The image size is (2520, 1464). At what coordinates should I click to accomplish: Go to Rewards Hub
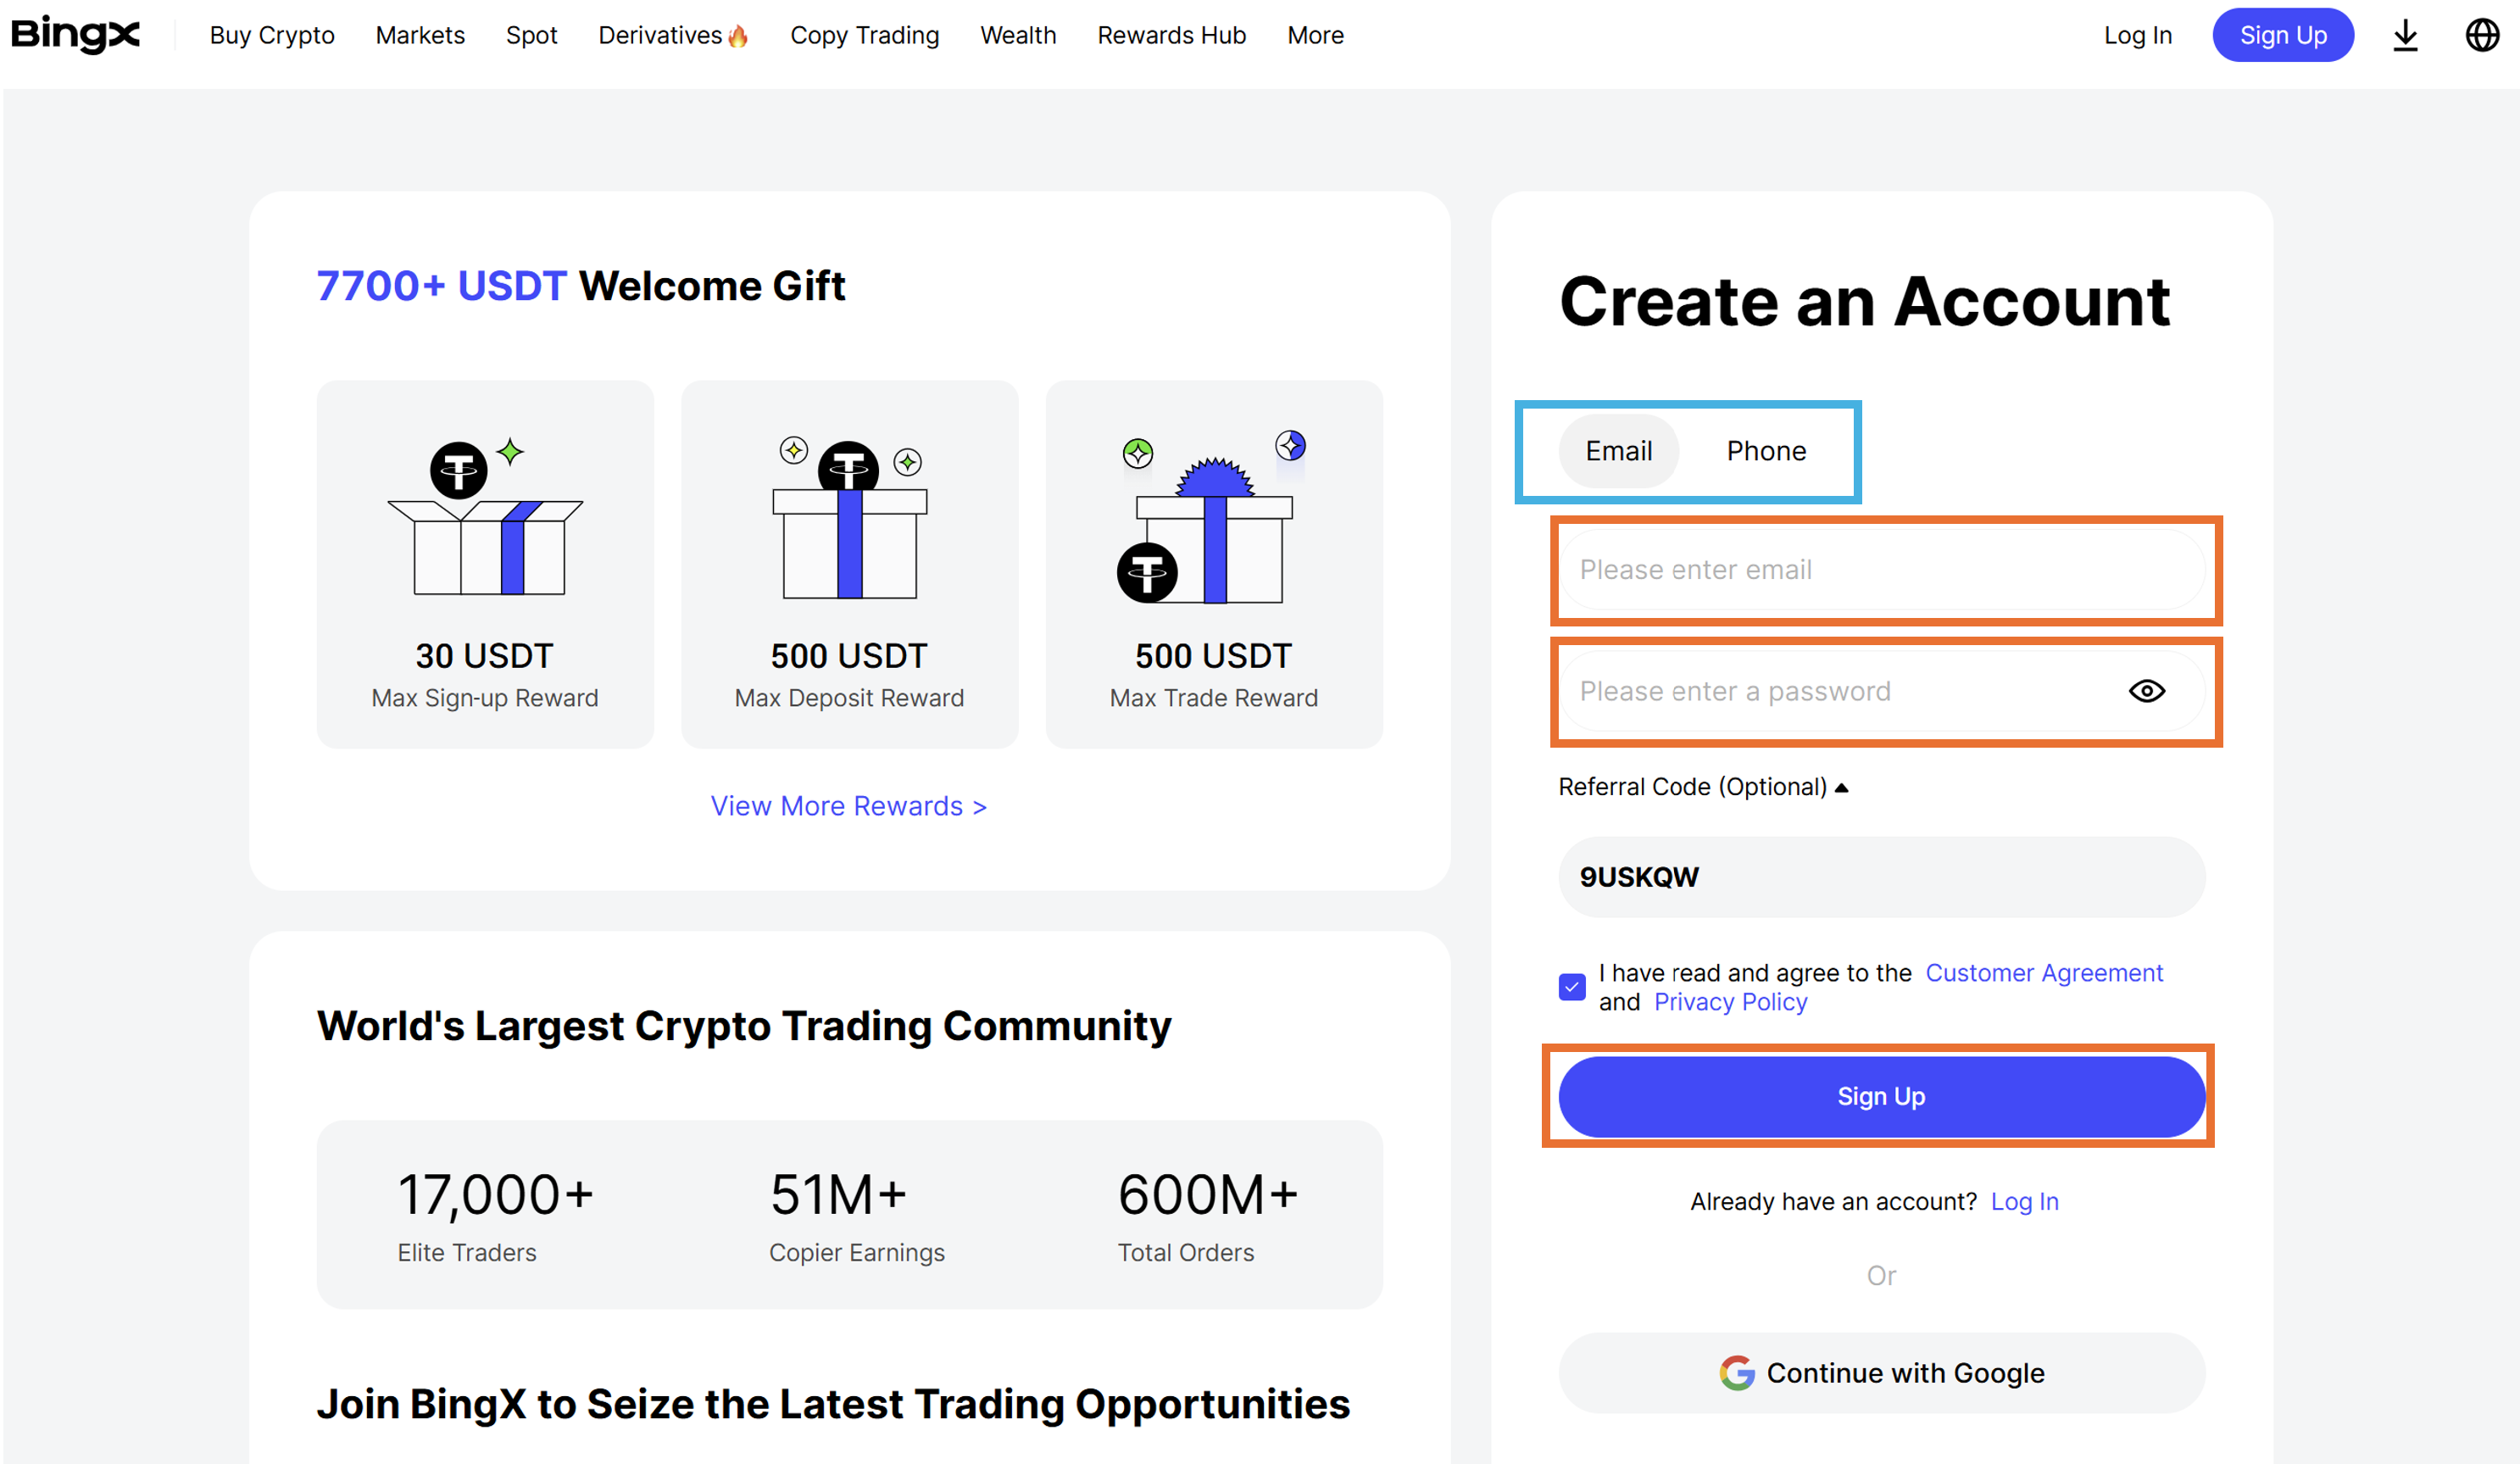[x=1171, y=35]
